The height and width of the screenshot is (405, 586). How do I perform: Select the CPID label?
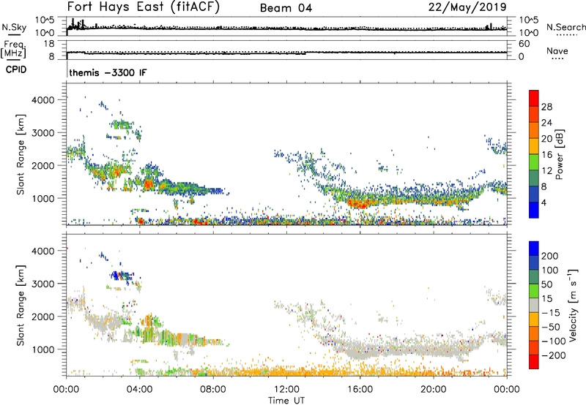(16, 69)
